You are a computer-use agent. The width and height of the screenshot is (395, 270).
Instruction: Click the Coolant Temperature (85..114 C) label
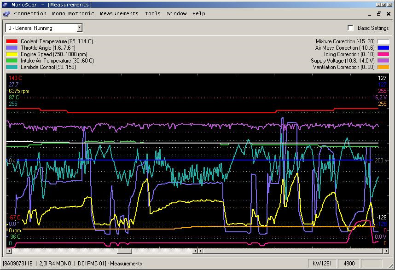(x=57, y=41)
